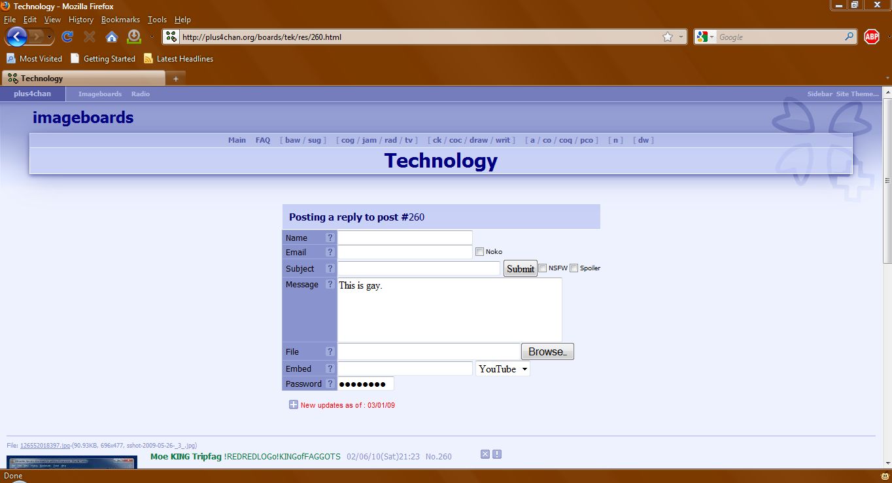
Task: Click the Subject input field
Action: (x=419, y=268)
